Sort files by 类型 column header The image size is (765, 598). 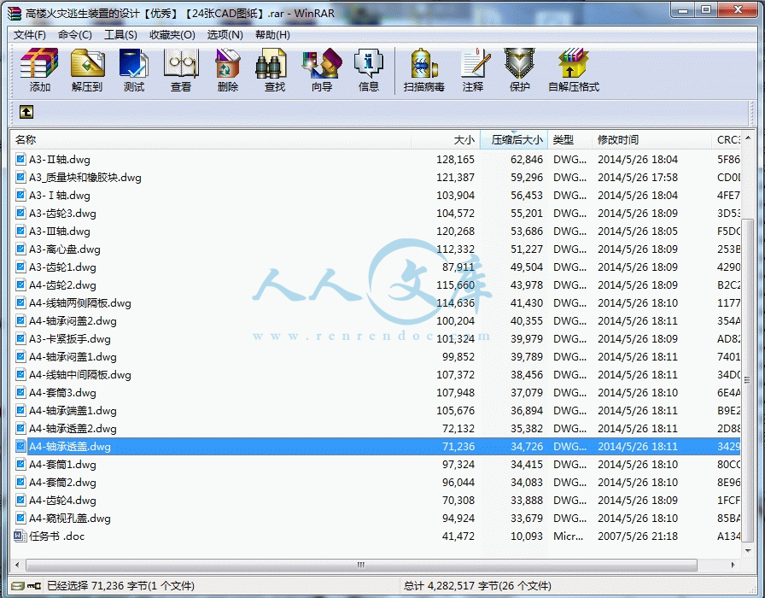(x=569, y=140)
